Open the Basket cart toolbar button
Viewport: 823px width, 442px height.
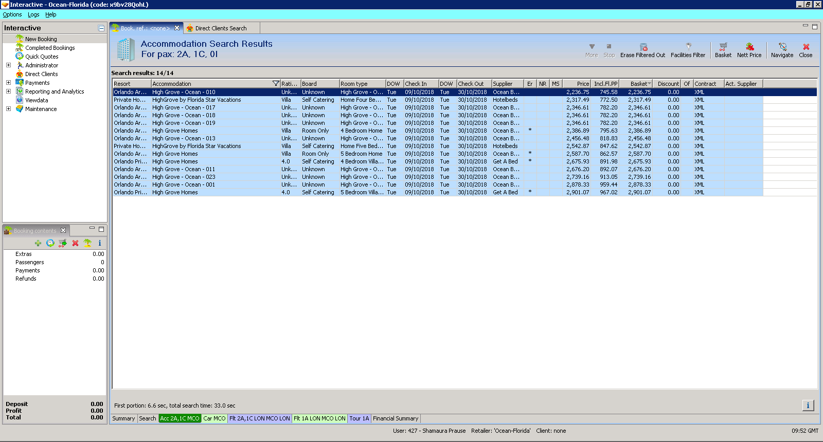[x=723, y=50]
